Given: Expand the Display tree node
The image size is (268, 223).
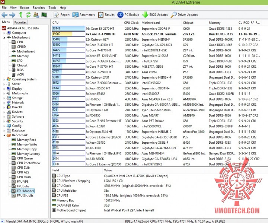Looking at the screenshot, I should click(x=4, y=89).
